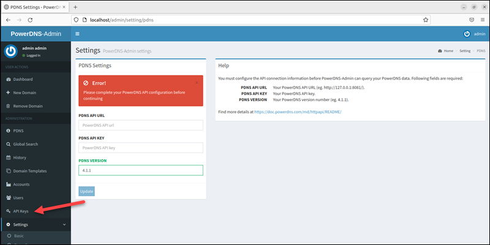The image size is (490, 245).
Task: Click the PDNS breadcrumb item
Action: pyautogui.click(x=481, y=51)
